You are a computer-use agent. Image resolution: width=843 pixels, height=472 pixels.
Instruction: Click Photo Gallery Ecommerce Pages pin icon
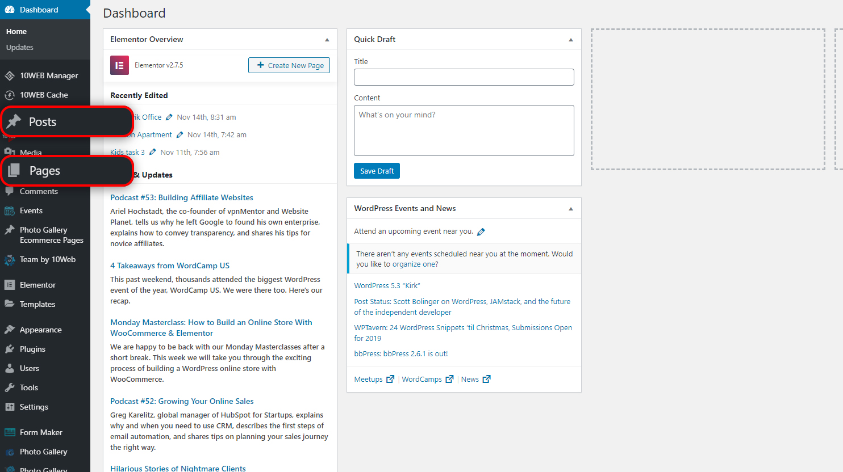[x=10, y=230]
